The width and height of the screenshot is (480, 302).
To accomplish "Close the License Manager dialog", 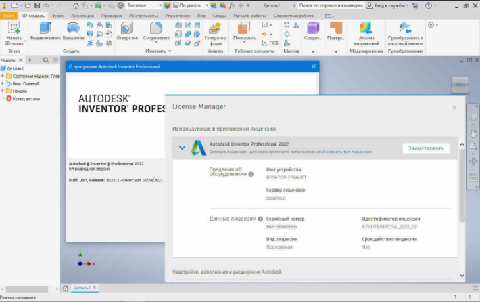I will (x=454, y=108).
